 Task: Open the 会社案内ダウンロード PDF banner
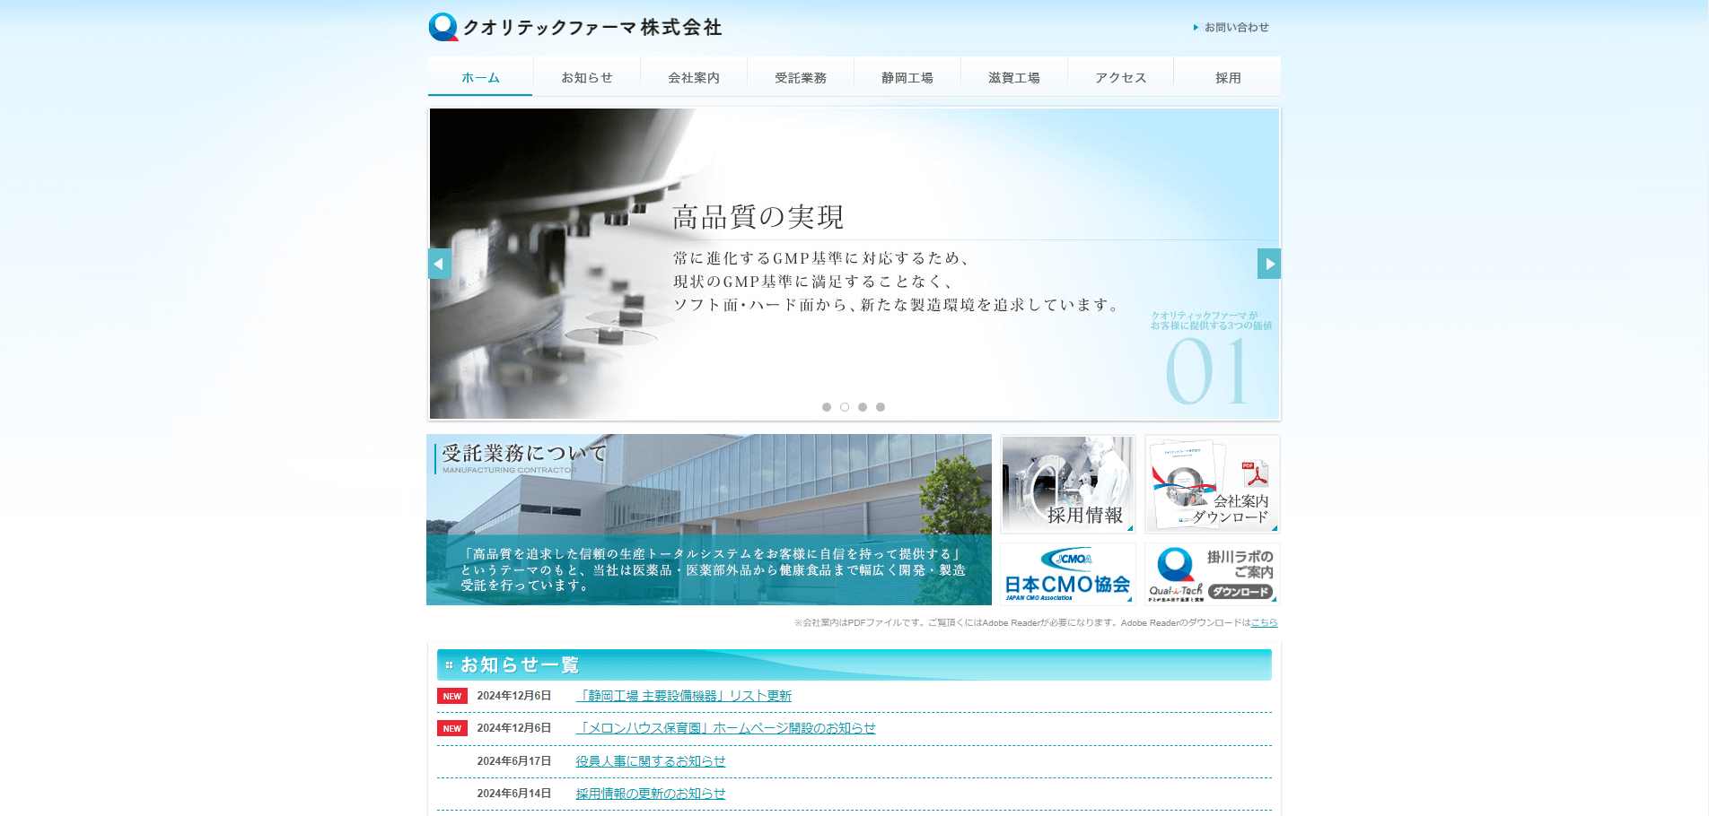click(1212, 484)
